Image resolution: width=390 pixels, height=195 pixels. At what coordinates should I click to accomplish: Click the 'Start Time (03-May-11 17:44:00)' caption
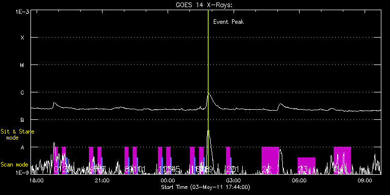[206, 187]
